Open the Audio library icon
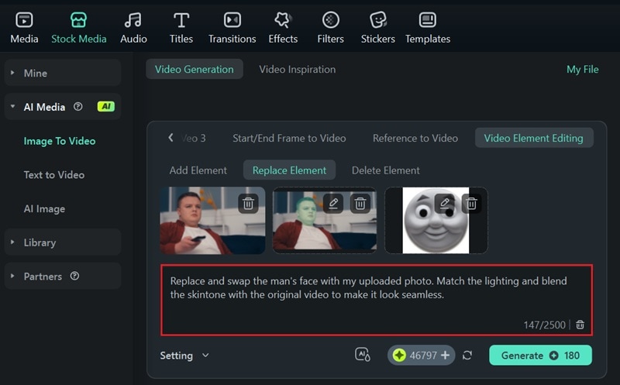 (133, 20)
